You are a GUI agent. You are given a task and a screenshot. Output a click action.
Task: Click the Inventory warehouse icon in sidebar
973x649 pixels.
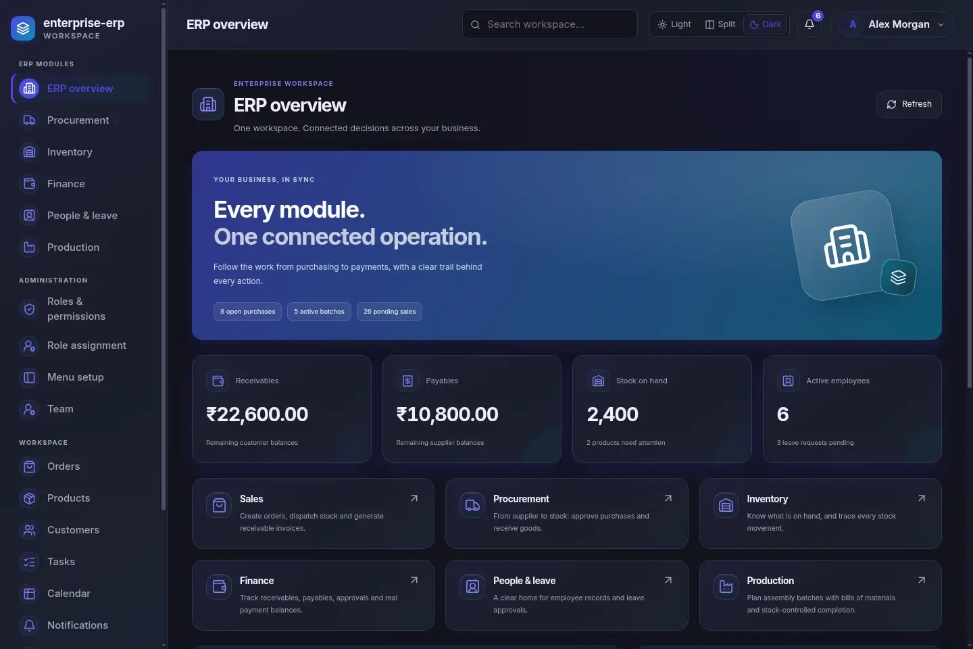click(x=29, y=152)
